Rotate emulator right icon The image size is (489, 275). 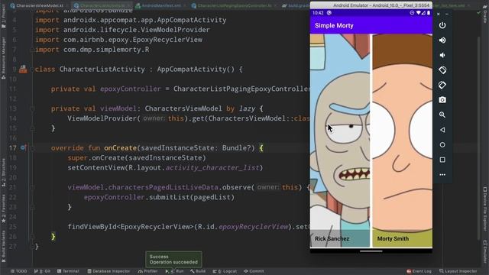pos(442,85)
